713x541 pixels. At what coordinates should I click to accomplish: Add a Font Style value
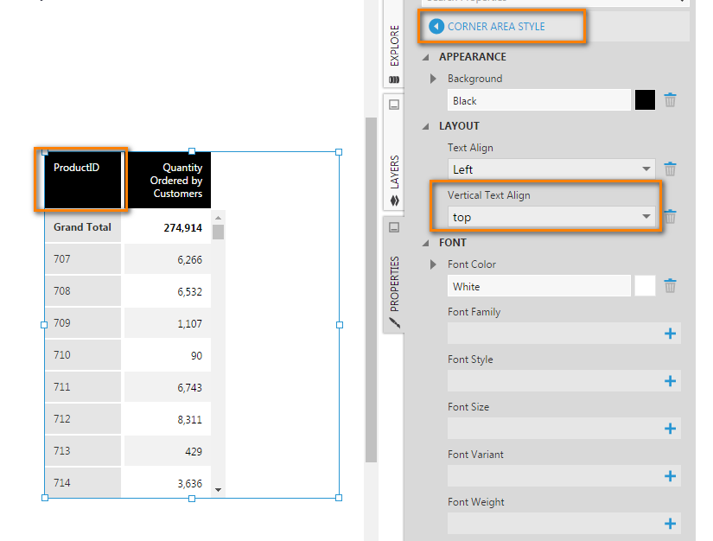[670, 381]
